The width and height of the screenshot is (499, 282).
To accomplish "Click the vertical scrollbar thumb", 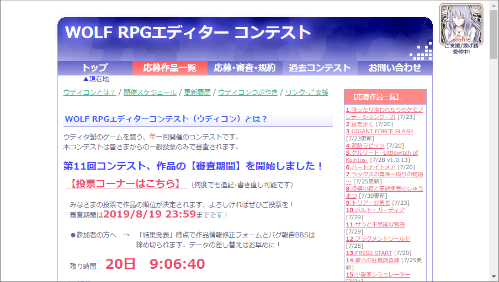I will (493, 34).
